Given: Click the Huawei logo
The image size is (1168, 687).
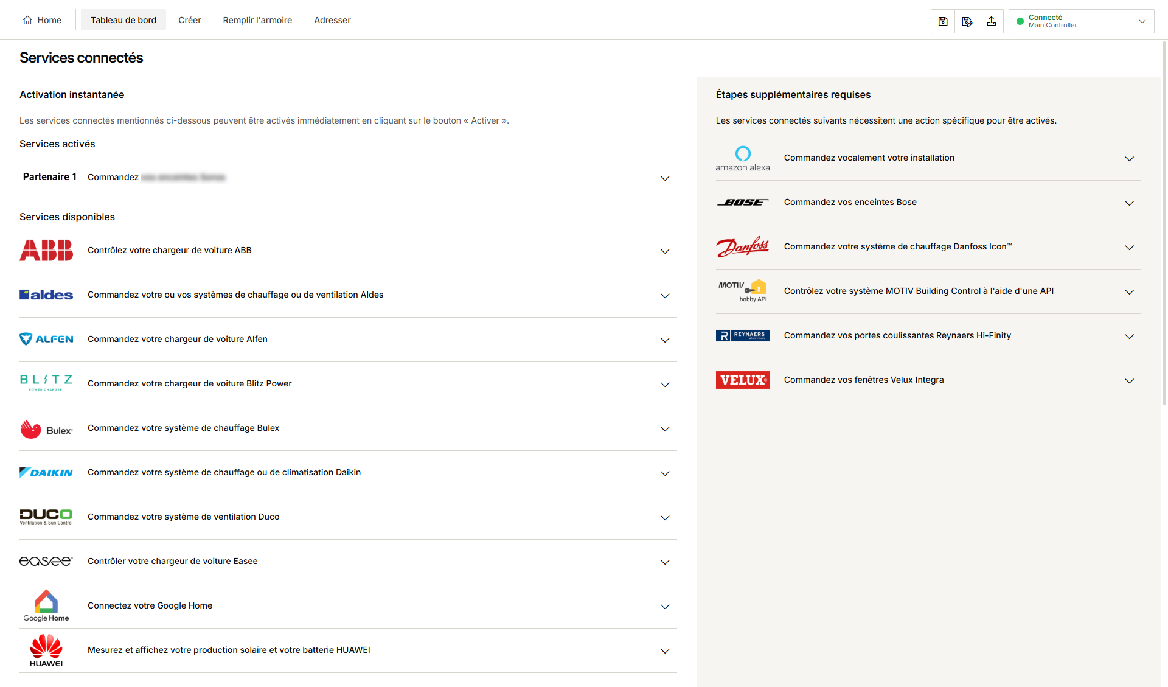Looking at the screenshot, I should [46, 650].
